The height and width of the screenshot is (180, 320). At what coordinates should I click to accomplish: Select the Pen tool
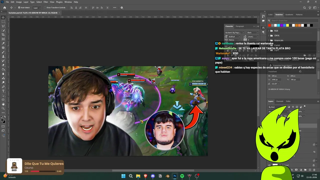tap(3, 87)
